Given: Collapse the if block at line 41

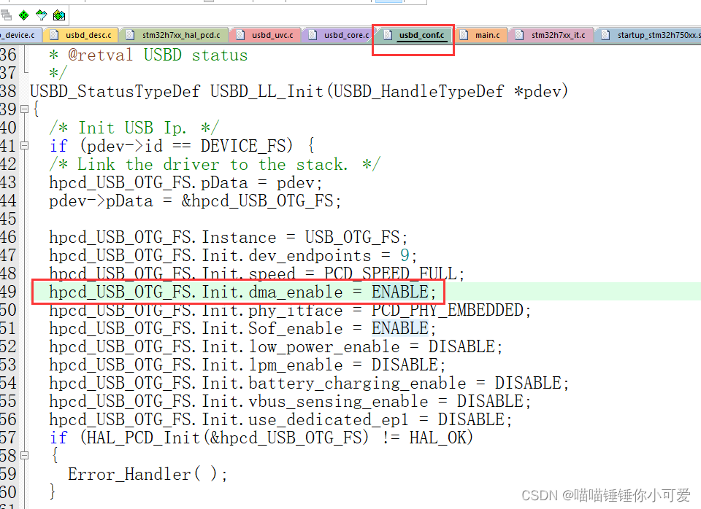Looking at the screenshot, I should point(25,146).
